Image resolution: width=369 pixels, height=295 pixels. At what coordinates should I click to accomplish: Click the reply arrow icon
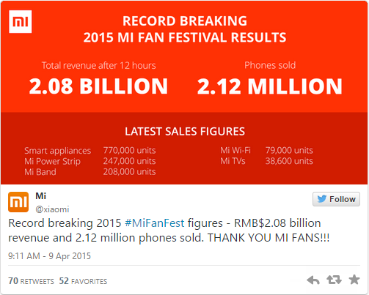pos(313,280)
